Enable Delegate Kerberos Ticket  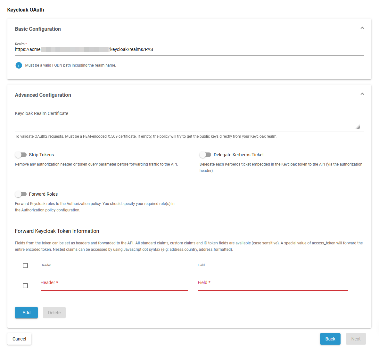(x=205, y=154)
